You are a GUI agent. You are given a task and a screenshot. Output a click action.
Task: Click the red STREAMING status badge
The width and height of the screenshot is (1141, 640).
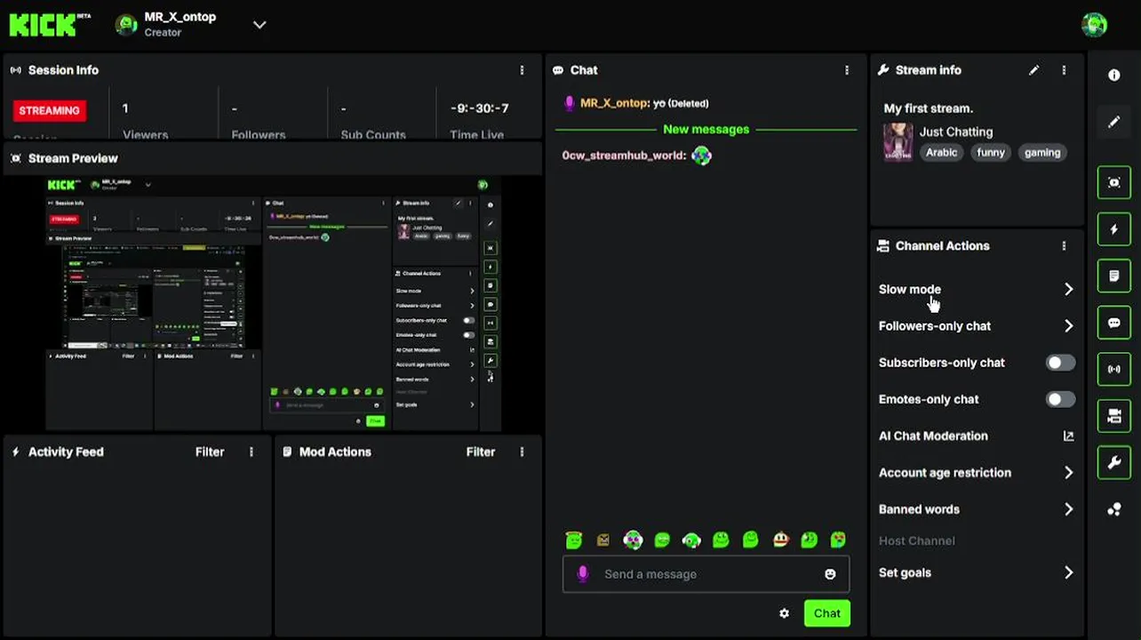(49, 110)
